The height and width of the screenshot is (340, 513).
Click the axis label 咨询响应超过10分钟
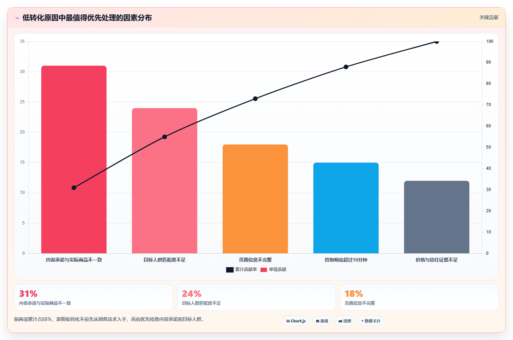(346, 260)
